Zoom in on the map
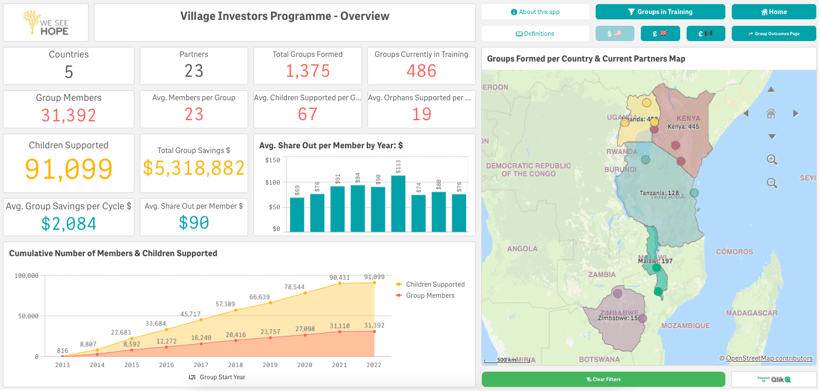The height and width of the screenshot is (391, 821). click(772, 159)
